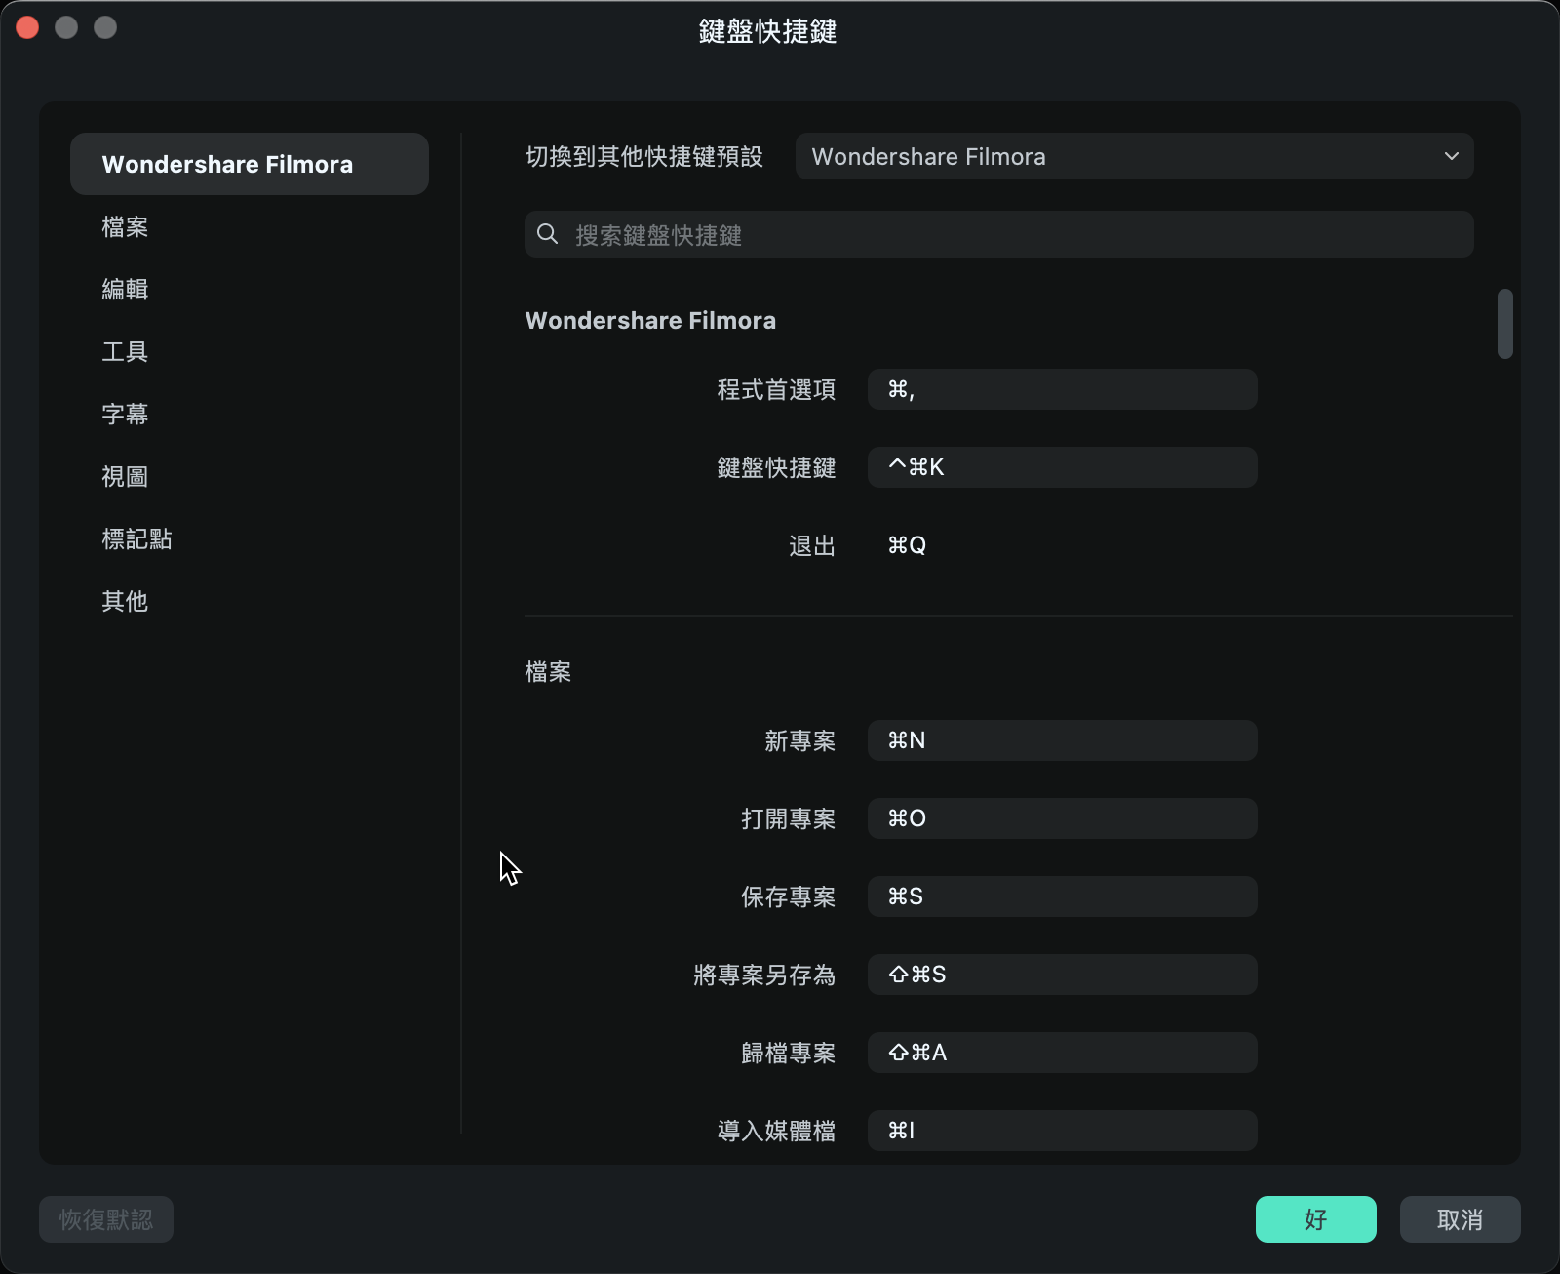The width and height of the screenshot is (1560, 1274).
Task: Cancel with the 取消 button
Action: [1461, 1219]
